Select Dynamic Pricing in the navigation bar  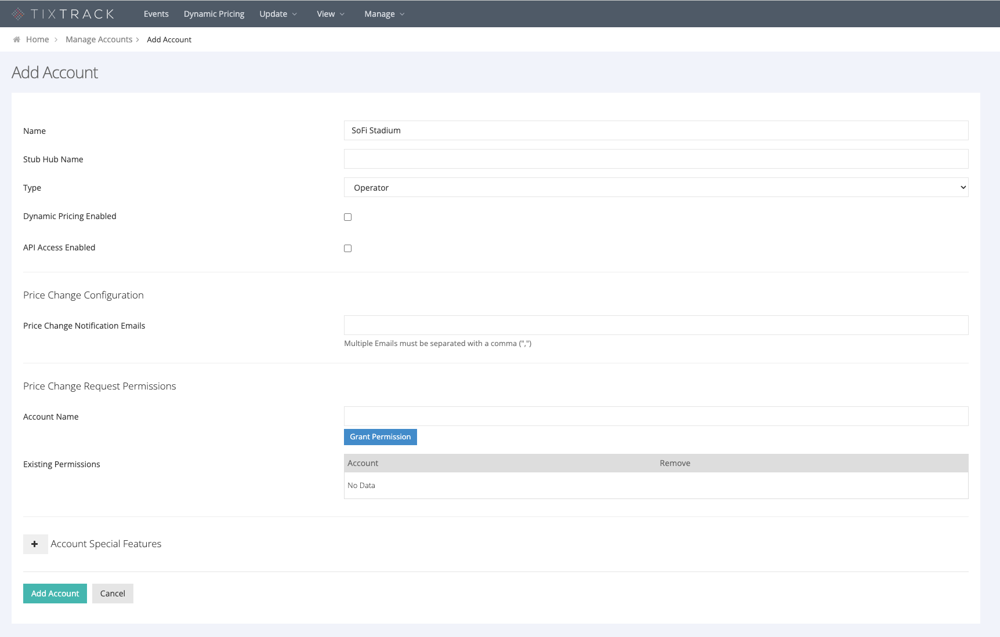pyautogui.click(x=213, y=13)
